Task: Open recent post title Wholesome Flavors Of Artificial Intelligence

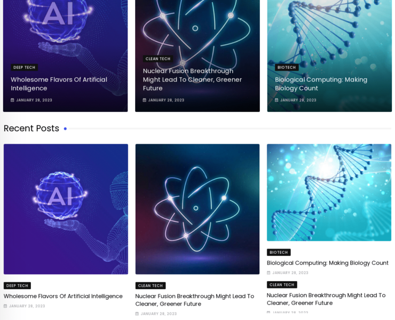Action: point(63,296)
